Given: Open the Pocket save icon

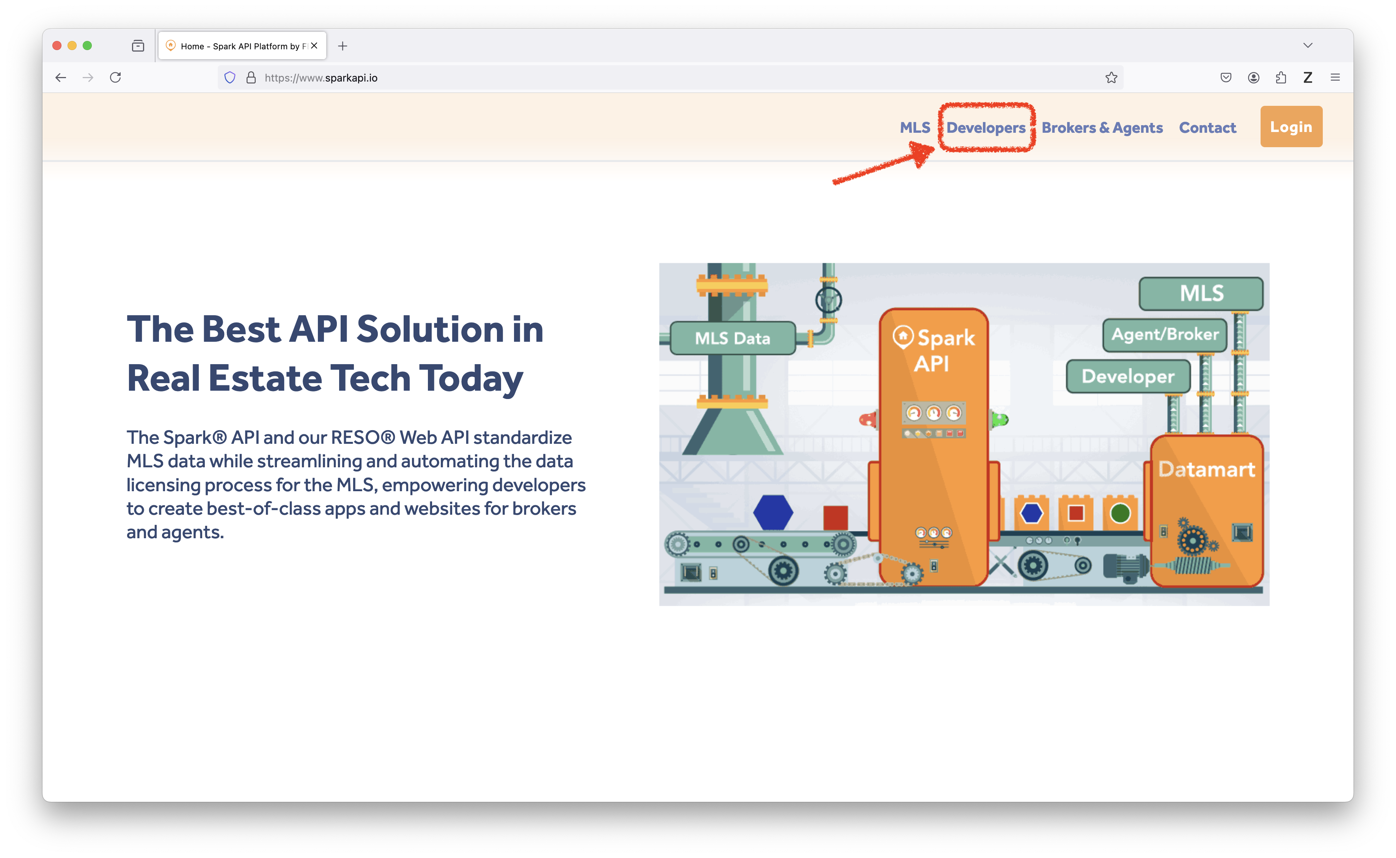Looking at the screenshot, I should 1226,78.
